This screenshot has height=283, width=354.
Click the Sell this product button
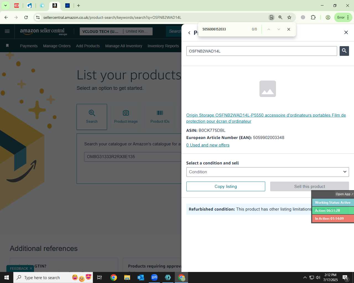pos(309,187)
